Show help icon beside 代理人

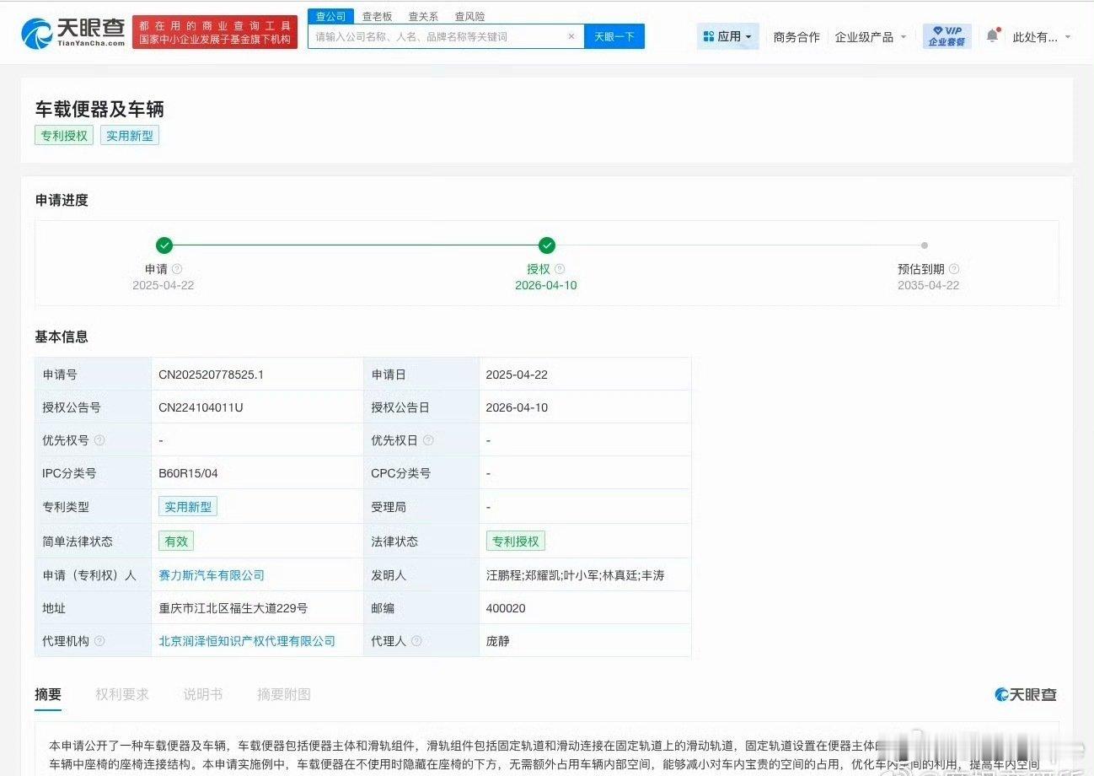pos(416,641)
